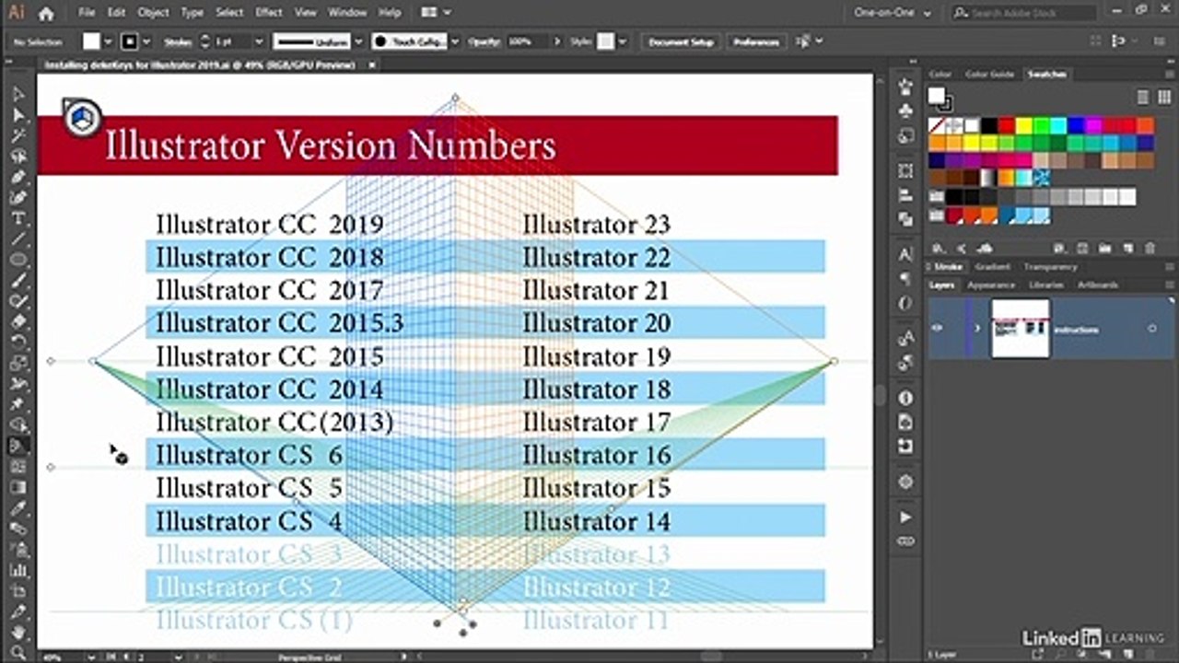Open the File menu
Viewport: 1179px width, 663px height.
86,13
